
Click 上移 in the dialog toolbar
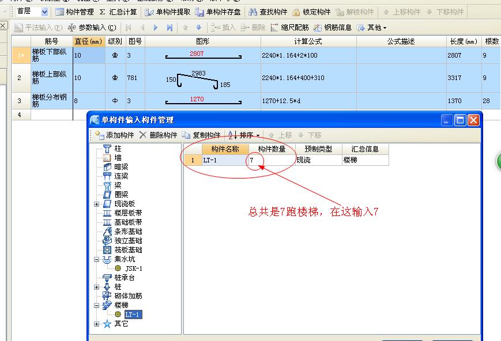[281, 135]
